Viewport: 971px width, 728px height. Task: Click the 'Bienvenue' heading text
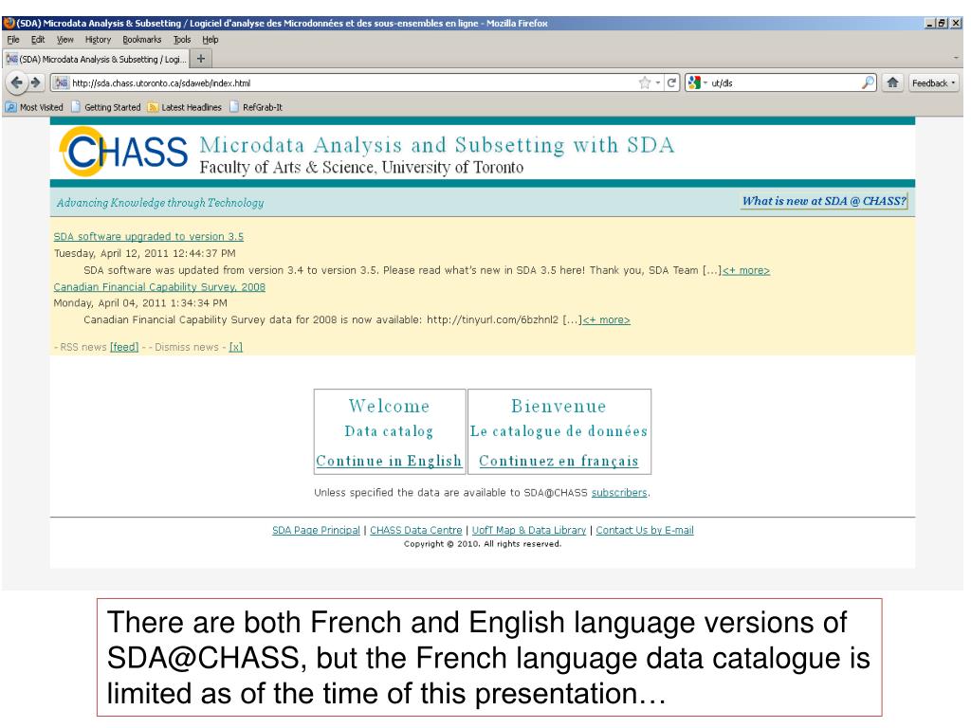(559, 406)
